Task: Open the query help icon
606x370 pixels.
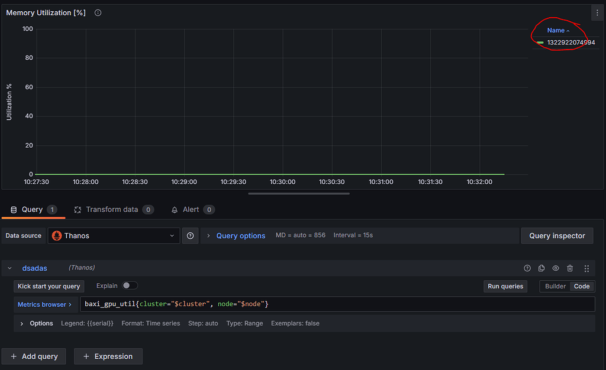Action: 527,268
